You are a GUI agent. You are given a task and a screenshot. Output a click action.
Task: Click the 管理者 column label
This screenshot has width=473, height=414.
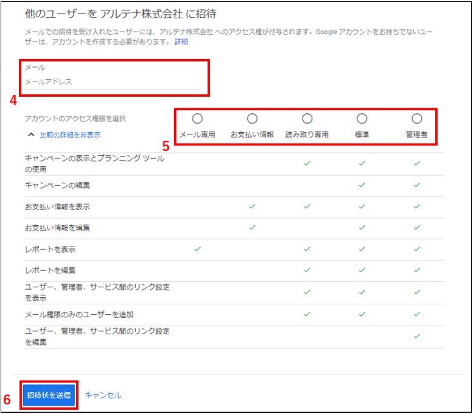(x=416, y=135)
